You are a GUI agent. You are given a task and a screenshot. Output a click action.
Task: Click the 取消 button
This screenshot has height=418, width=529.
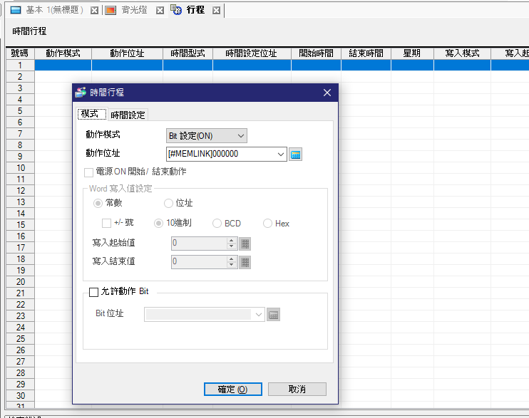click(297, 390)
